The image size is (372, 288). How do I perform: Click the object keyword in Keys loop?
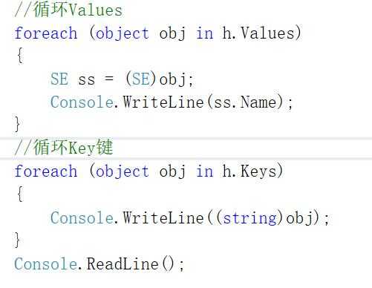point(122,171)
